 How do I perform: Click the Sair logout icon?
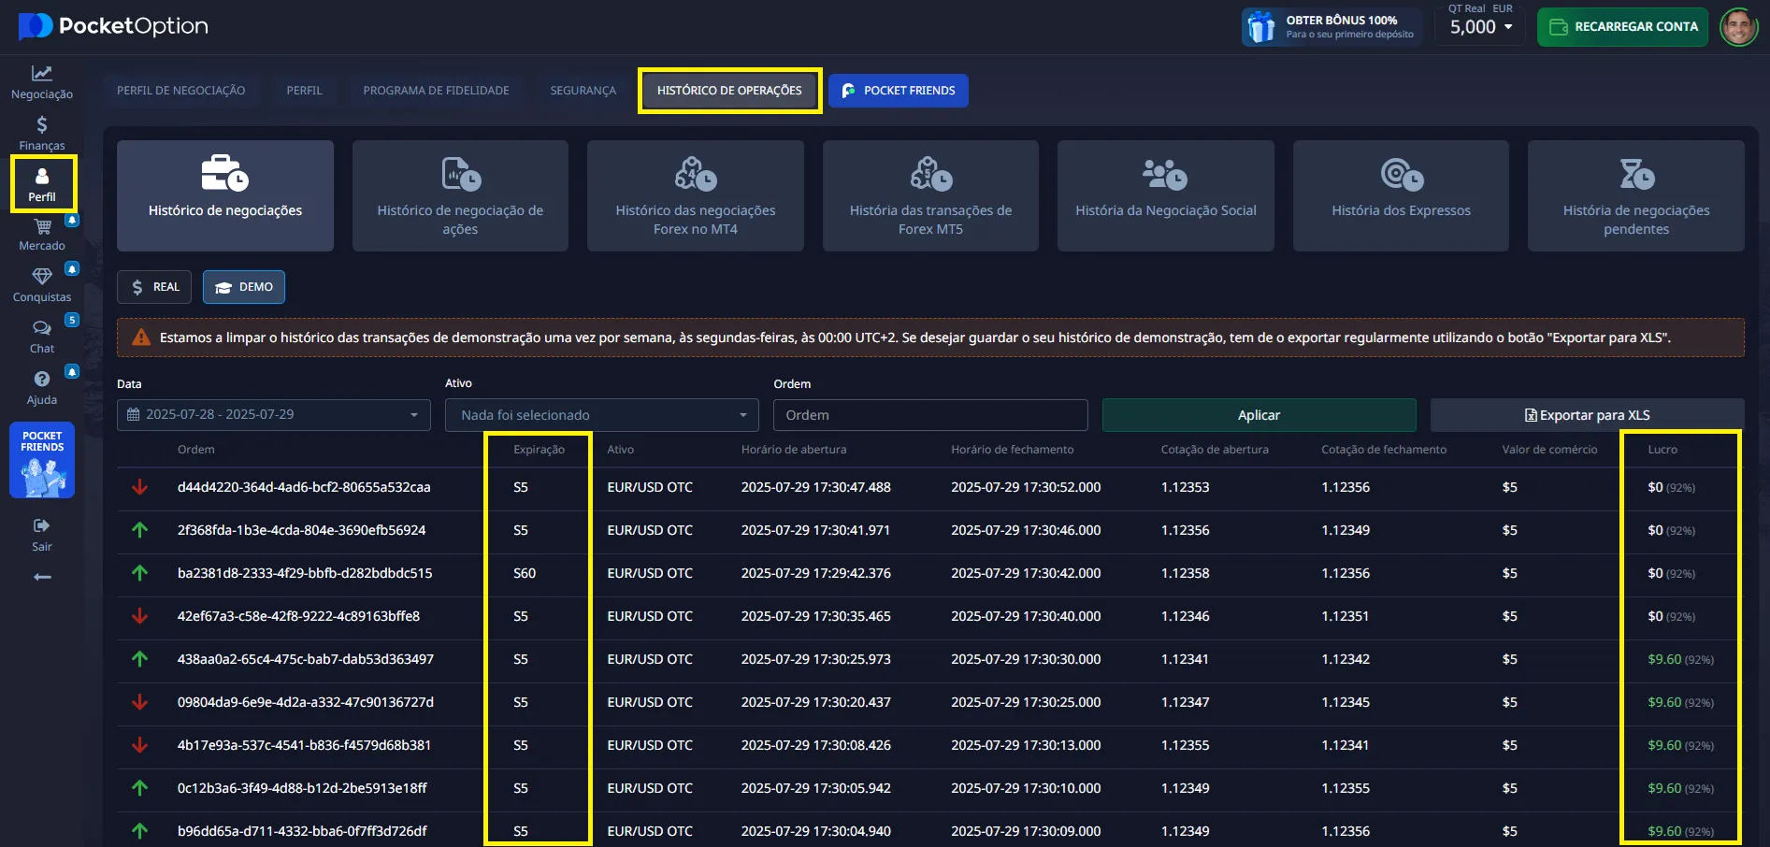42,525
